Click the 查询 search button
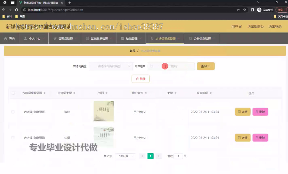The width and height of the screenshot is (288, 174). tap(206, 66)
